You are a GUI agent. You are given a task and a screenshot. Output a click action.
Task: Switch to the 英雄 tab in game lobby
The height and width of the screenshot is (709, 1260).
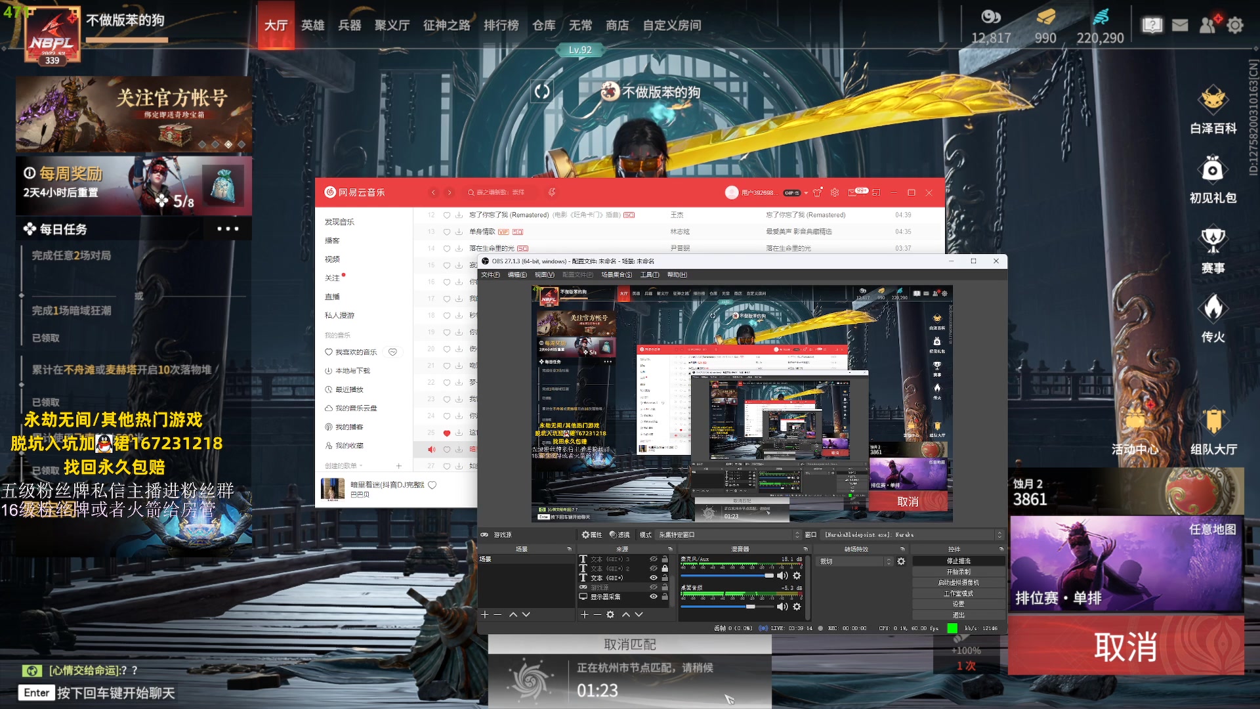click(x=312, y=25)
